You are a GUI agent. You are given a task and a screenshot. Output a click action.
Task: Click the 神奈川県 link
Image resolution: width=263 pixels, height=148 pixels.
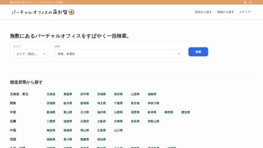point(153,103)
